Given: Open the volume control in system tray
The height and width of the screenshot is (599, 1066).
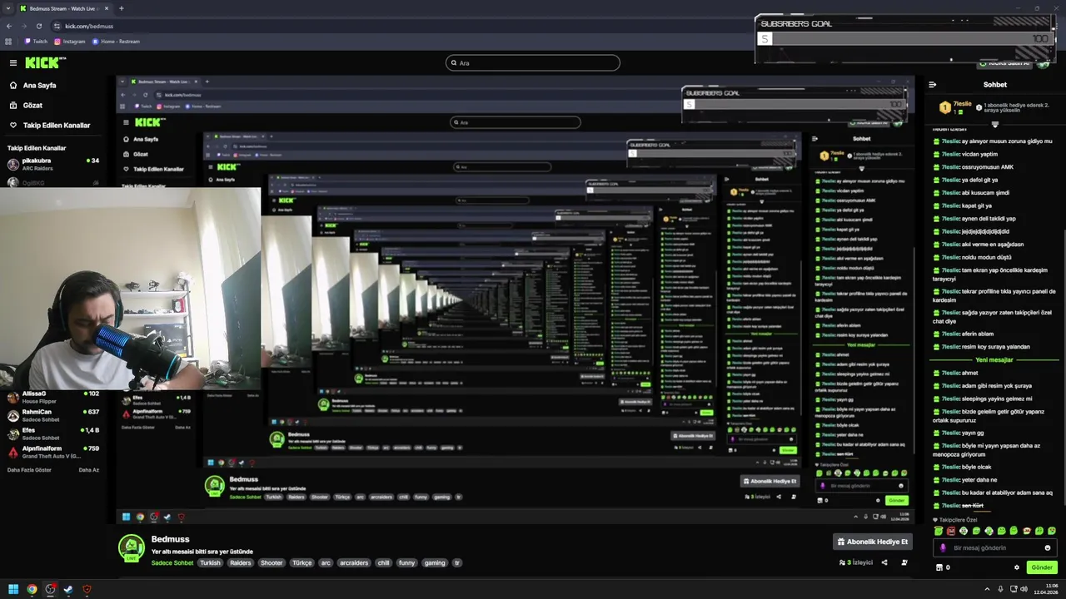Looking at the screenshot, I should (1024, 589).
